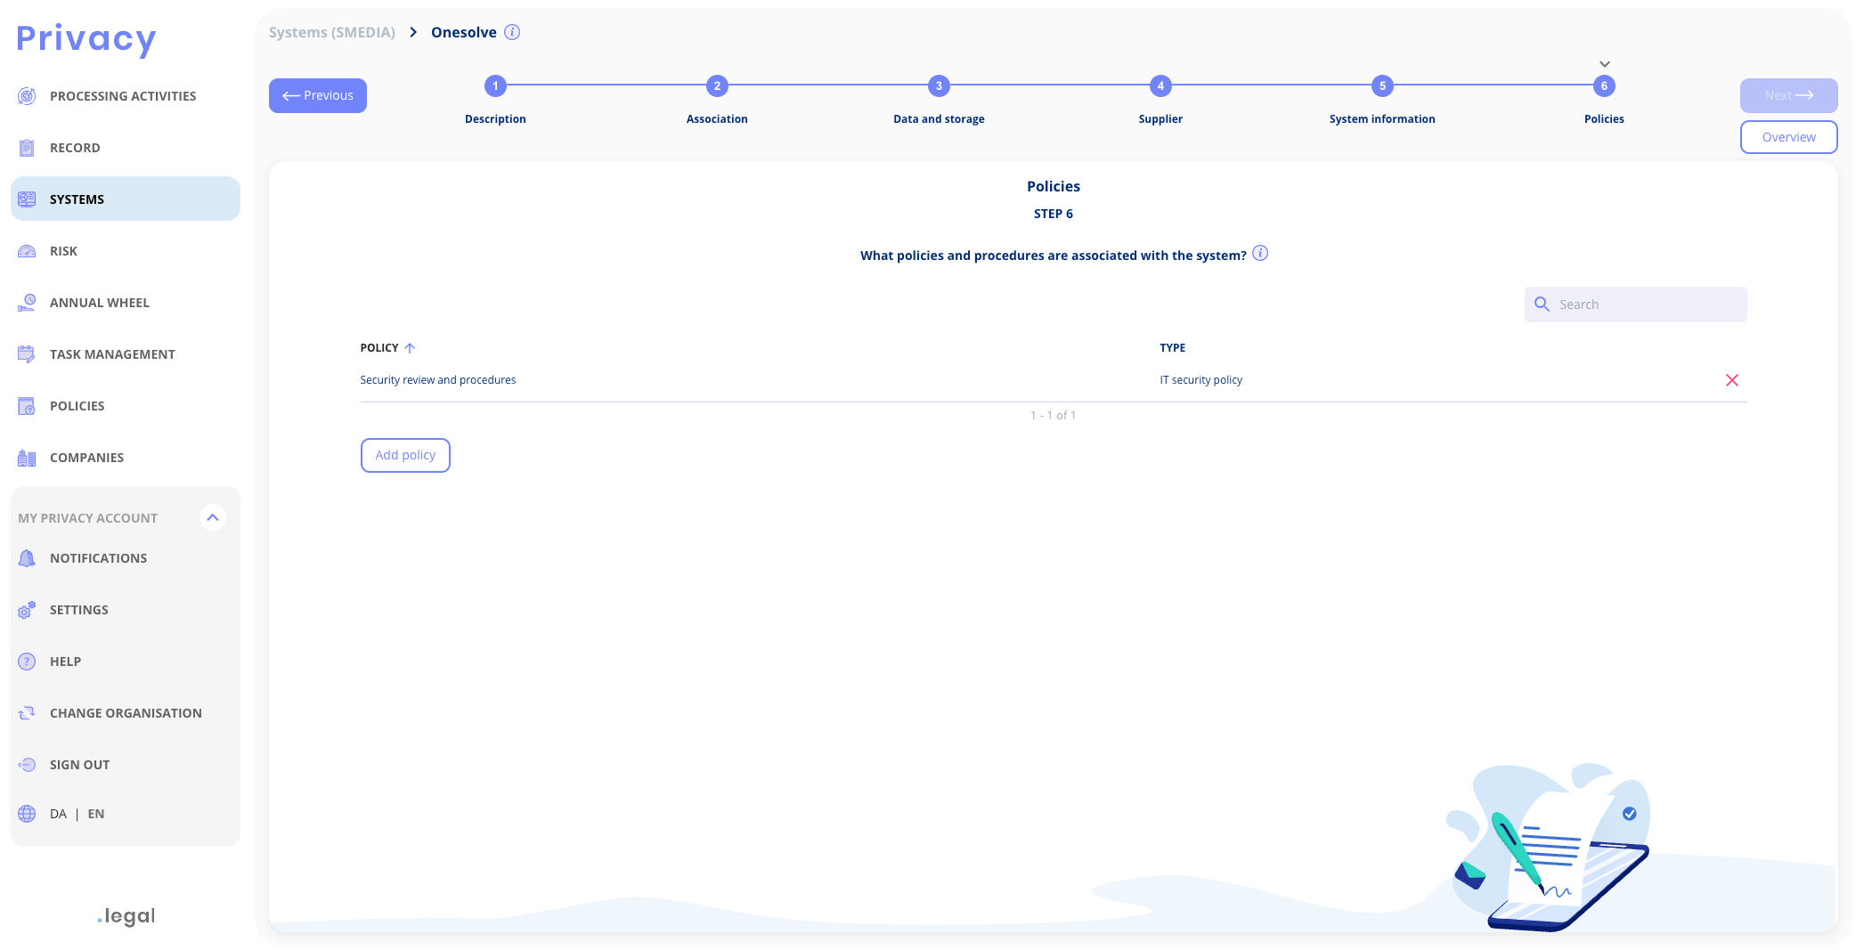This screenshot has width=1856, height=950.
Task: Switch language to EN
Action: pos(96,814)
